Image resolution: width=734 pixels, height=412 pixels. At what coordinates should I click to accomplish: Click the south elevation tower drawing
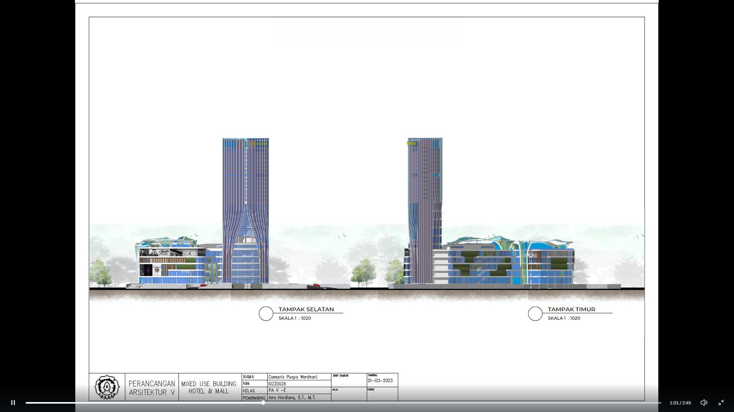pos(245,211)
